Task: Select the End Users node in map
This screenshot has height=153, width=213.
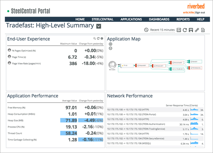Action: tap(112, 65)
